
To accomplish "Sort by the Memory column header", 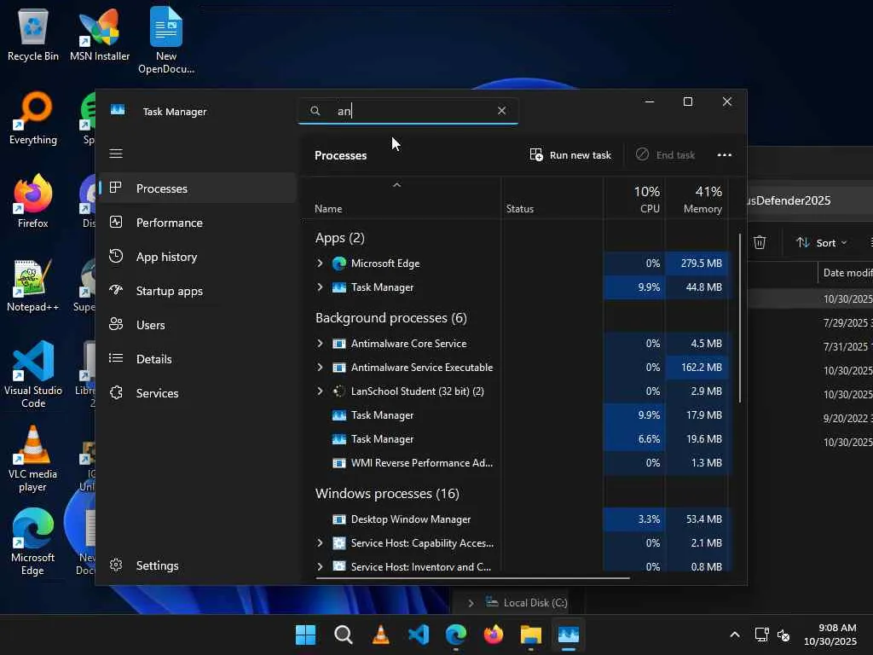I will coord(697,200).
